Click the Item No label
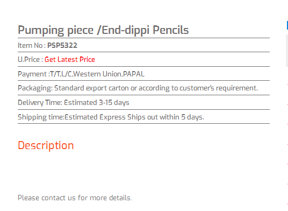Screen dimensions: 288x211 [32, 45]
